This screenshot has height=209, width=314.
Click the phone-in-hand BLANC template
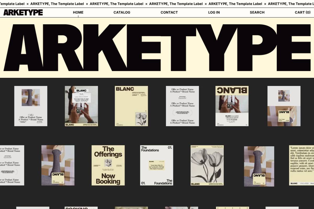pos(81,106)
